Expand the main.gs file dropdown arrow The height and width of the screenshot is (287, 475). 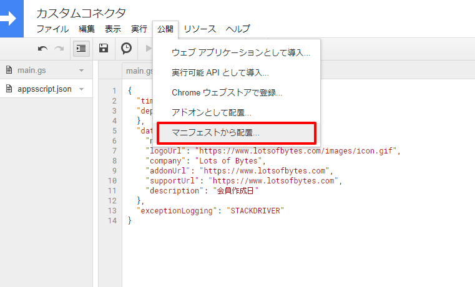point(82,70)
